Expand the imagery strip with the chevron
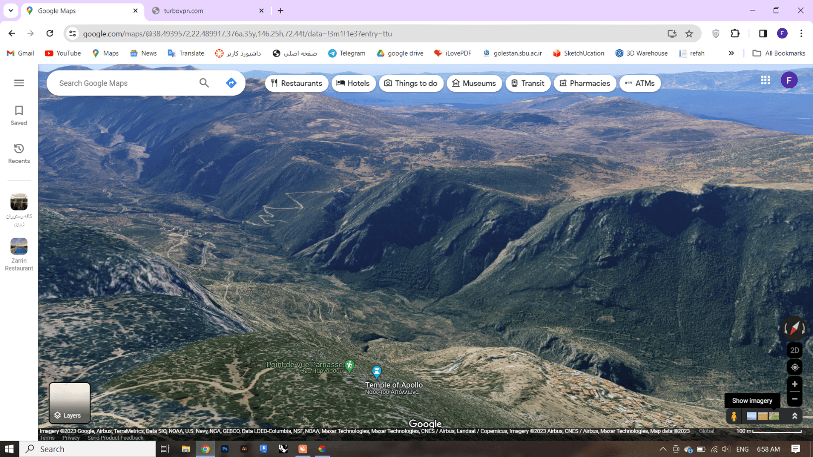 [795, 416]
